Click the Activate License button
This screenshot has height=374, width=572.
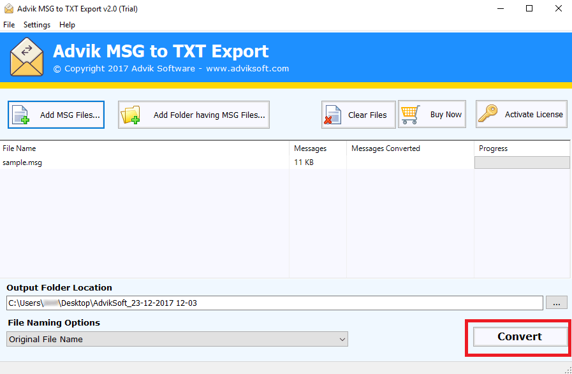coord(521,114)
